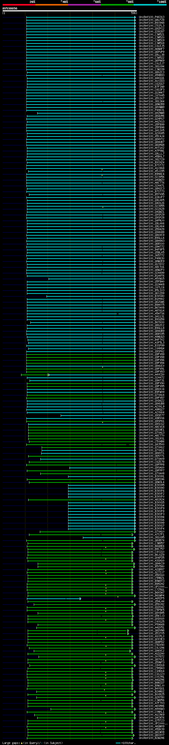This screenshot has height=745, width=169.
Task: Click the UniRef100_Q9FV83 label
Action: [152, 372]
